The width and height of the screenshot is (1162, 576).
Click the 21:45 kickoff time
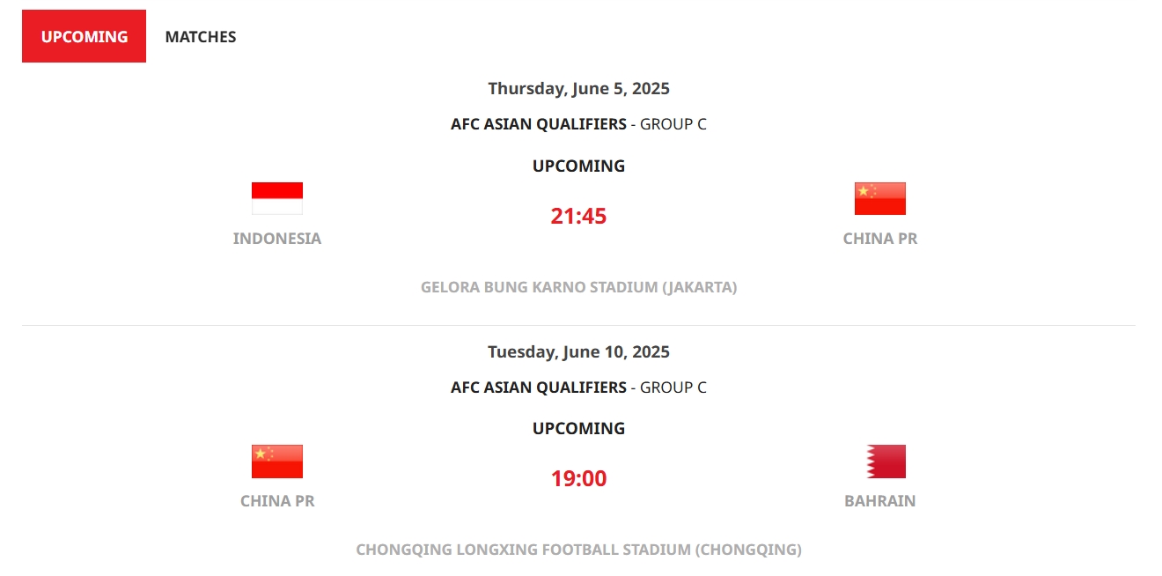pyautogui.click(x=578, y=216)
